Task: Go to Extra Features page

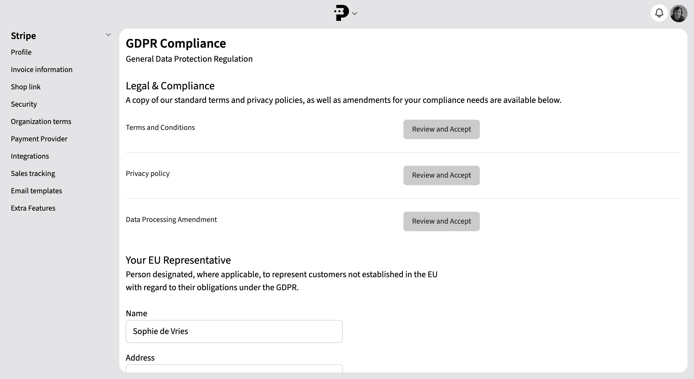Action: 33,208
